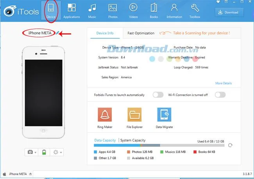The width and height of the screenshot is (254, 179).
Task: Open the Toolbox wrench icon
Action: 195,8
